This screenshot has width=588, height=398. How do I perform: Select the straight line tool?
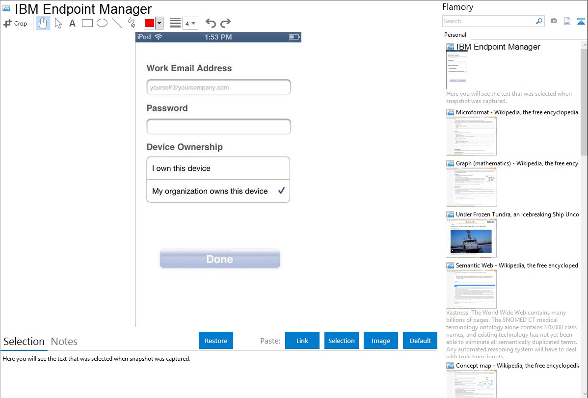[x=117, y=23]
